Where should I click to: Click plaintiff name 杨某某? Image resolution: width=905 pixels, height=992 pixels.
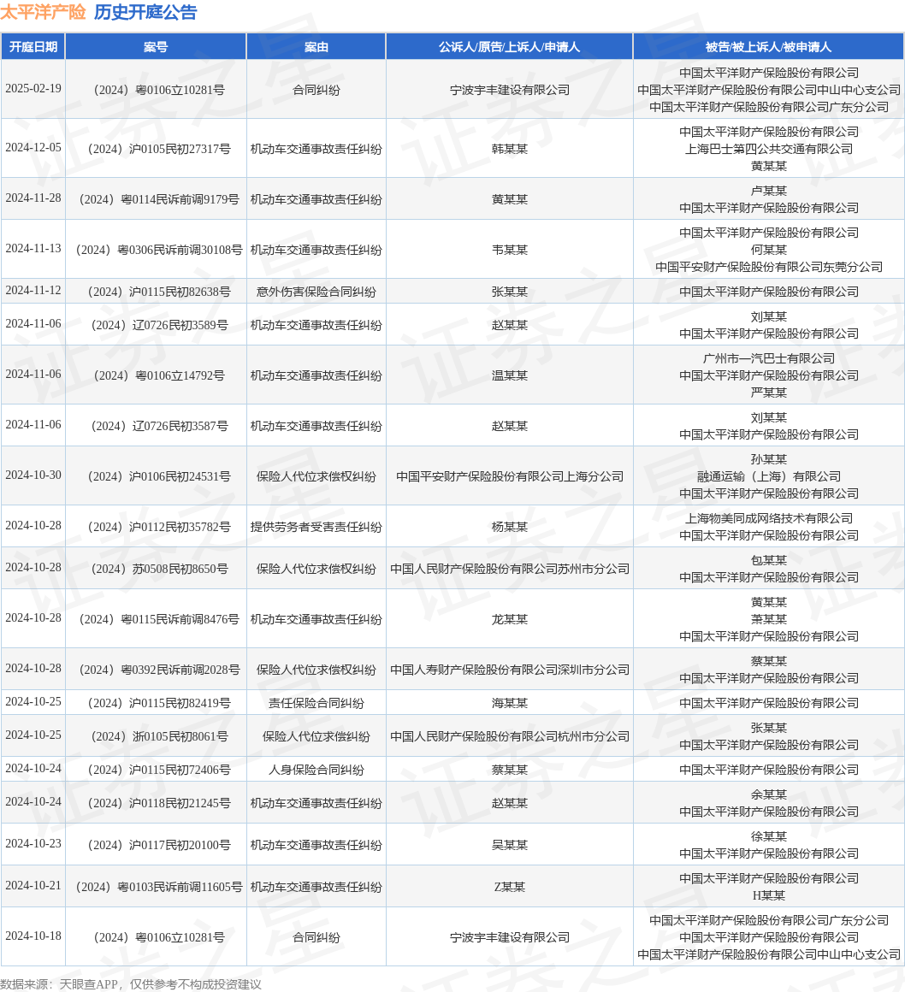click(510, 527)
